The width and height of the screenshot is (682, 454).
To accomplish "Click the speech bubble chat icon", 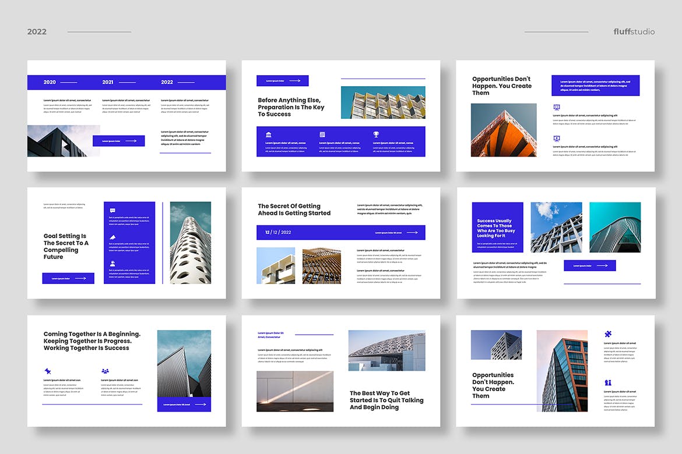I will pos(113,211).
